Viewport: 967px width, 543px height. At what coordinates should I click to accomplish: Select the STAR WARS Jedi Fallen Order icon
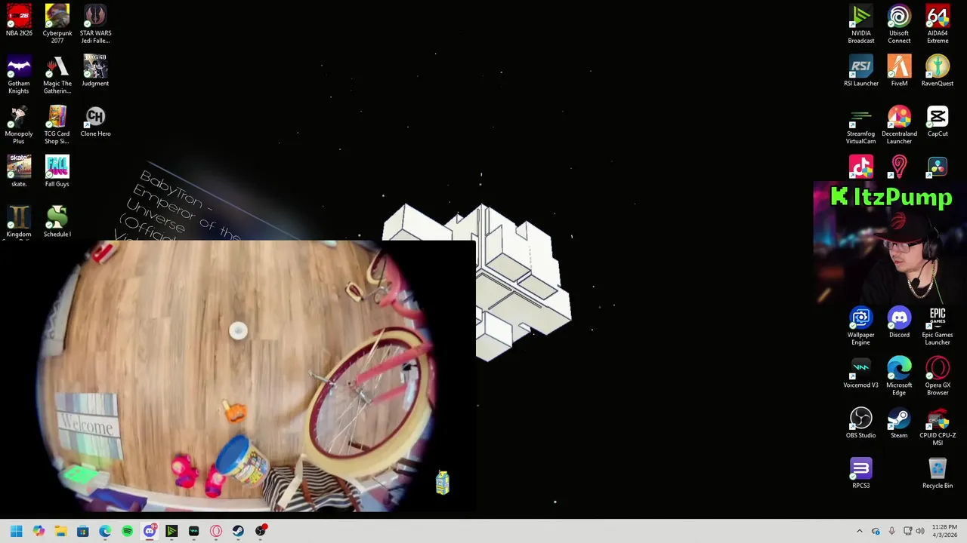(x=95, y=23)
